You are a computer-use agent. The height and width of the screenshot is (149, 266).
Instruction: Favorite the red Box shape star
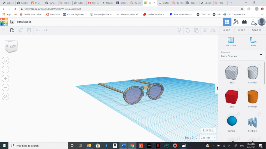pyautogui.click(x=238, y=90)
